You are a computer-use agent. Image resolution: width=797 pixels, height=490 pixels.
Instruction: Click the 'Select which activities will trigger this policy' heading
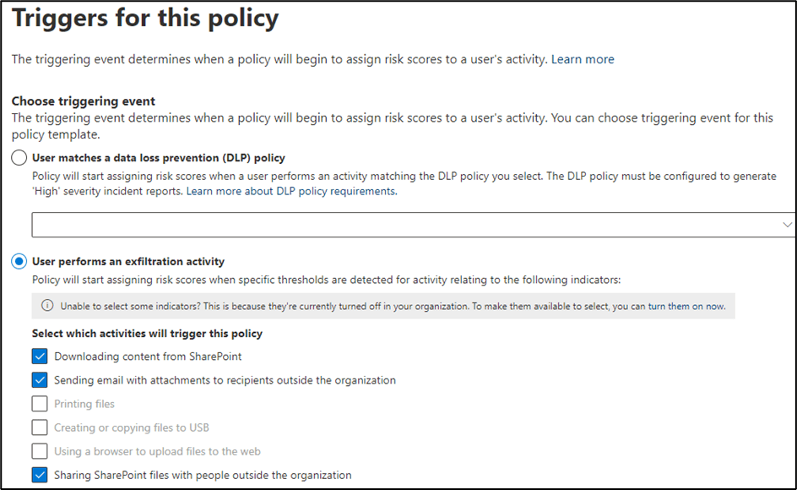pyautogui.click(x=147, y=334)
